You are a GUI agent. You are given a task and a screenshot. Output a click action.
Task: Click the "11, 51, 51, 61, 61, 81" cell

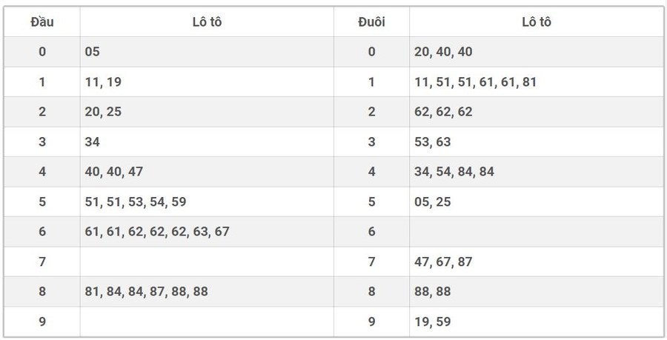(475, 82)
